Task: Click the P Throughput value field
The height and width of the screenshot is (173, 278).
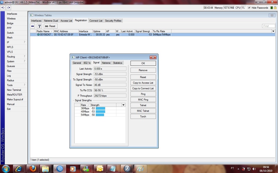Action: 110,96
